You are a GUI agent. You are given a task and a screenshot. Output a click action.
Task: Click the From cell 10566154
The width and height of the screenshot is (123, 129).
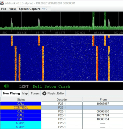coord(103,119)
